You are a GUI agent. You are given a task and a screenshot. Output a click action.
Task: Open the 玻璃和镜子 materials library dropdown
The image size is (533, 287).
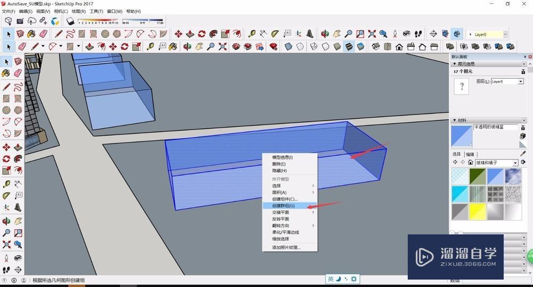(x=515, y=163)
